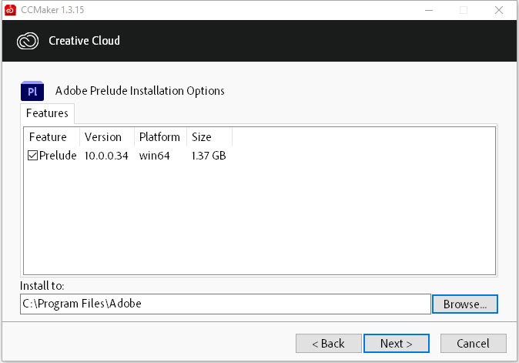Viewport: 519px width, 363px height.
Task: Select the Prelude row name text
Action: pos(58,156)
